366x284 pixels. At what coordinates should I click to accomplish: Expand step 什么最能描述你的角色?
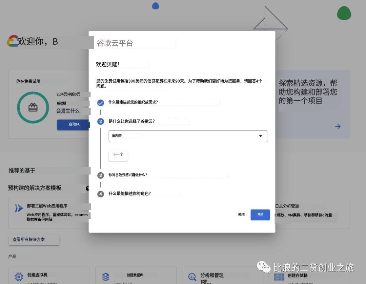[129, 194]
